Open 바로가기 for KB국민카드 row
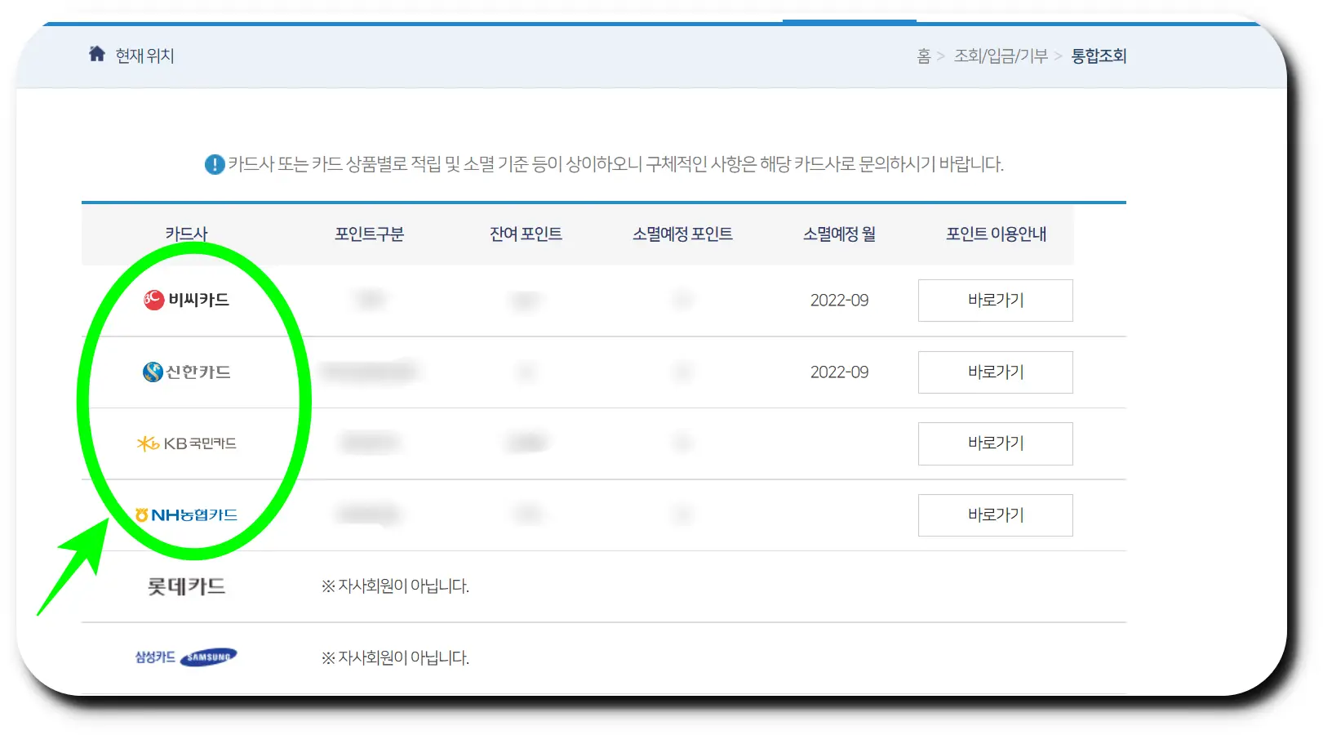Viewport: 1323px width, 735px height. point(996,443)
